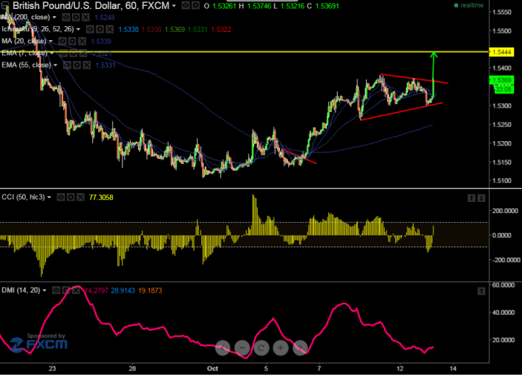Click the green realtime status indicator
This screenshot has width=522, height=375.
469,5
